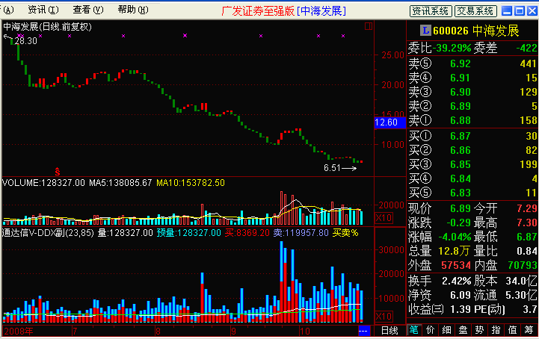The height and width of the screenshot is (339, 539).
Task: Switch to the 盘 tab
Action: pyautogui.click(x=463, y=331)
